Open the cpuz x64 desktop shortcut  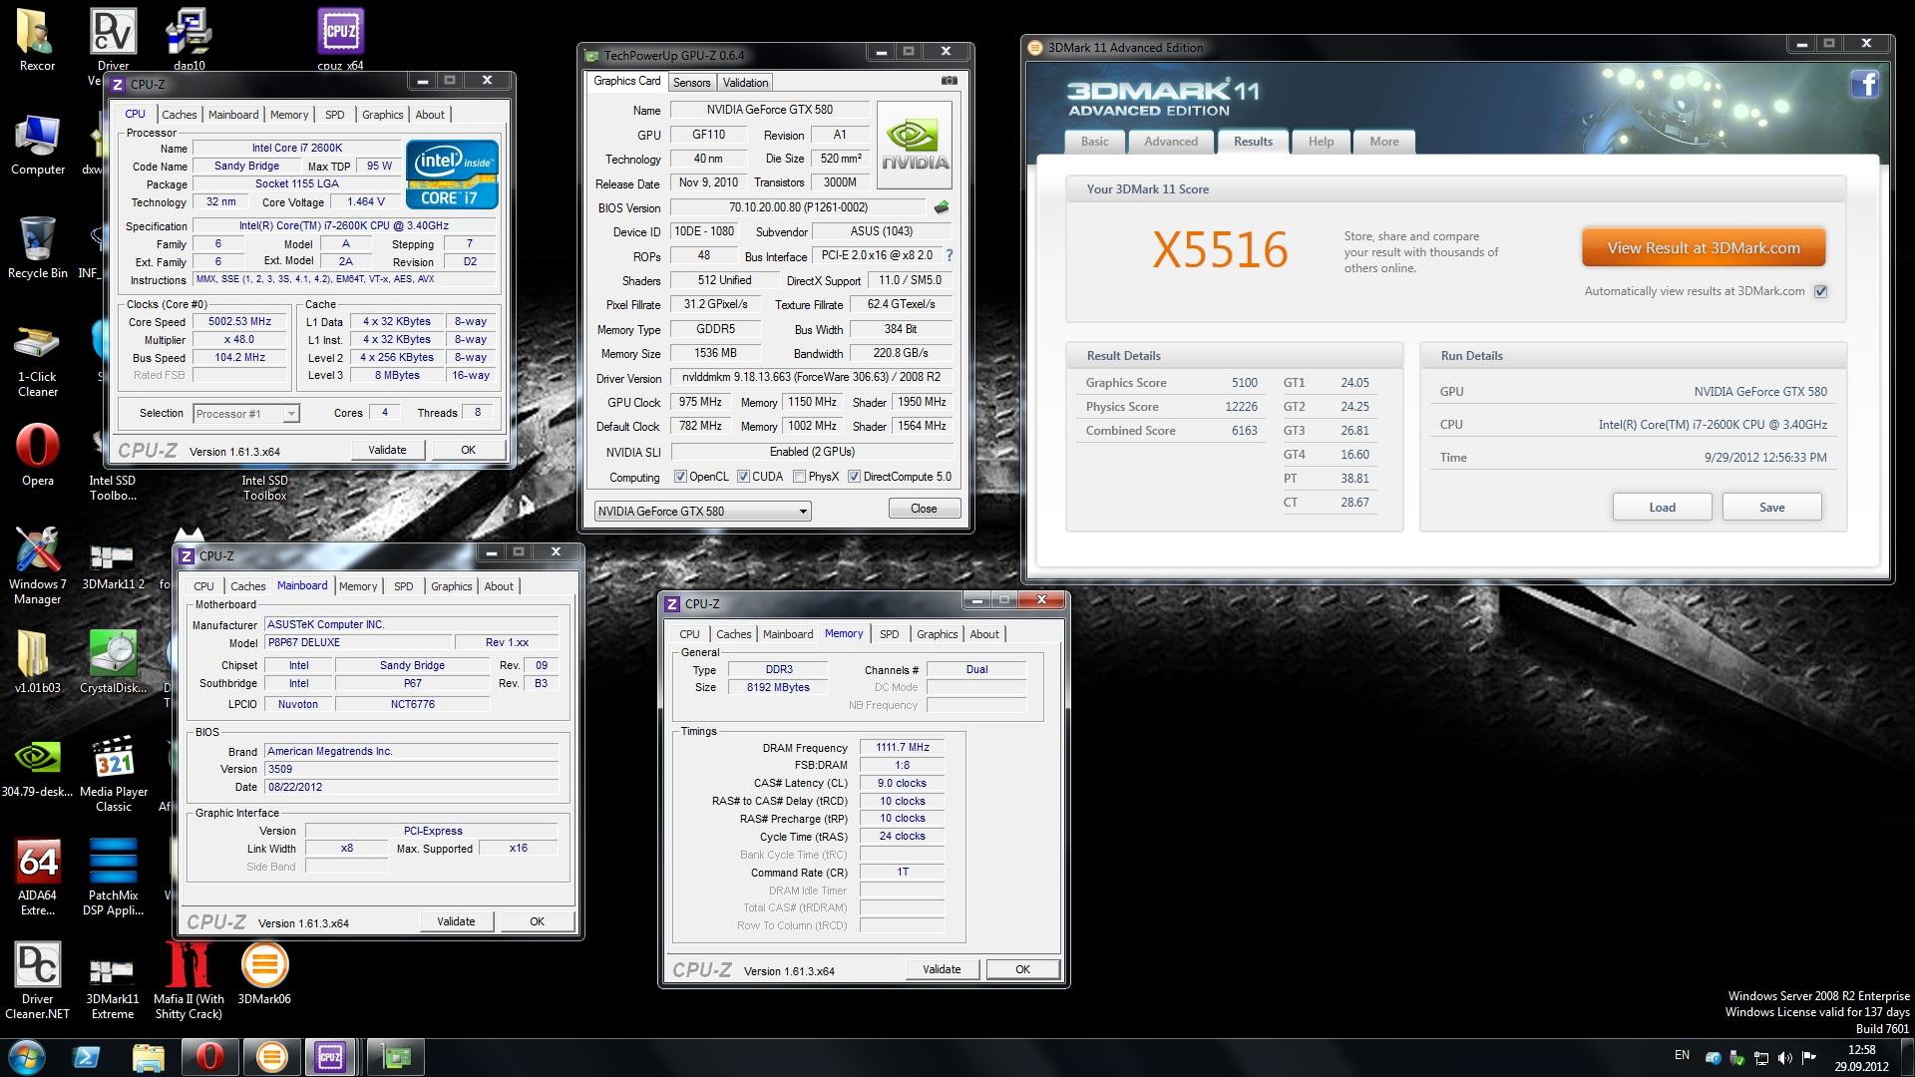coord(340,40)
